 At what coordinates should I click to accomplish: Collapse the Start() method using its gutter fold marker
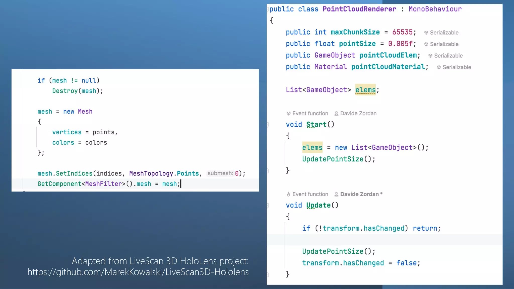tap(268, 125)
